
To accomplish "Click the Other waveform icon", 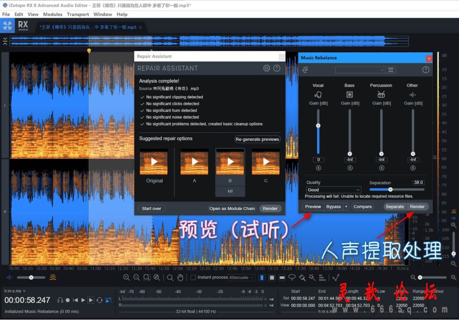I will [x=412, y=94].
